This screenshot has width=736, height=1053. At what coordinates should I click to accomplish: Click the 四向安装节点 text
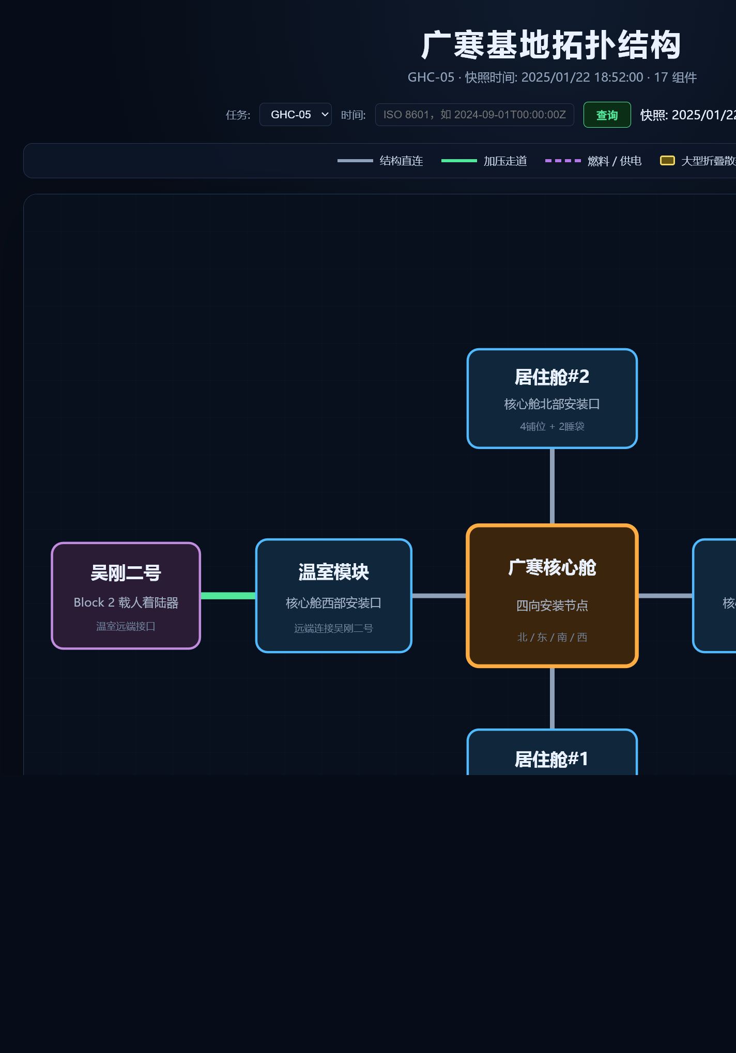point(552,606)
